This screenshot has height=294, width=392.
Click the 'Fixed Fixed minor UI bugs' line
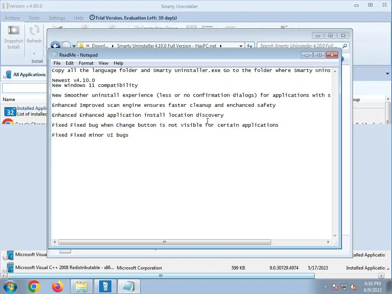coord(90,135)
